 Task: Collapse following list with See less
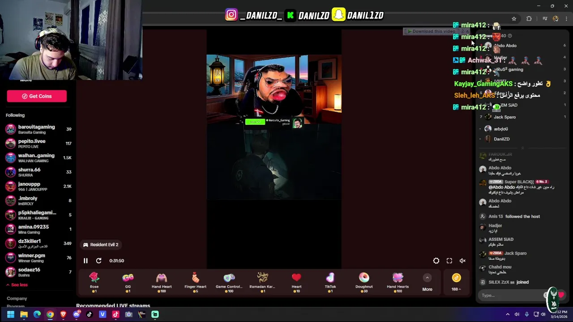pyautogui.click(x=17, y=285)
